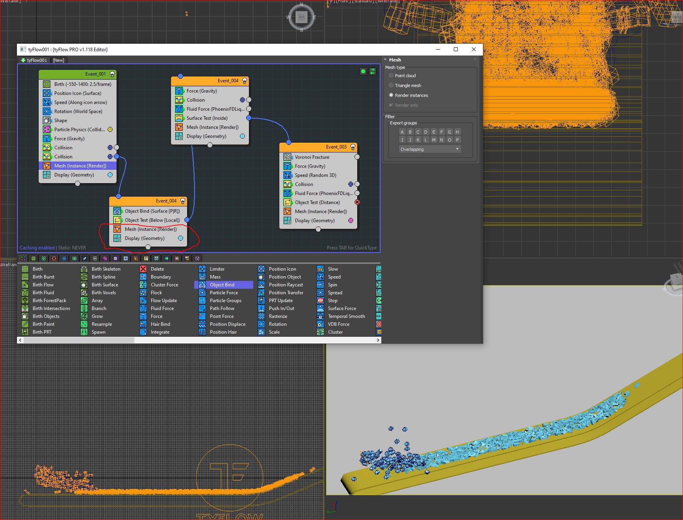Toggle the Render only checkbox
683x520 pixels.
(x=391, y=105)
